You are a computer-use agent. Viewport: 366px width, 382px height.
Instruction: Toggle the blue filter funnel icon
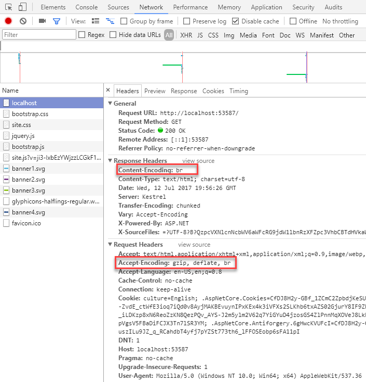pos(57,21)
